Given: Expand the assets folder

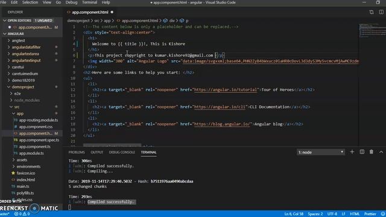Looking at the screenshot, I should [x=22, y=160].
